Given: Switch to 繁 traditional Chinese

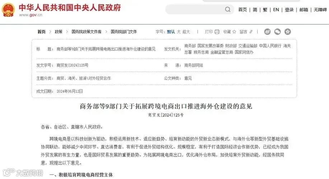Looking at the screenshot, I should [265, 10].
